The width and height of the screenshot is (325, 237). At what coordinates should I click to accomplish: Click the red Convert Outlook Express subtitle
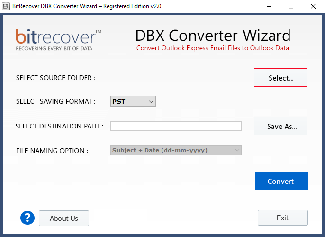213,48
